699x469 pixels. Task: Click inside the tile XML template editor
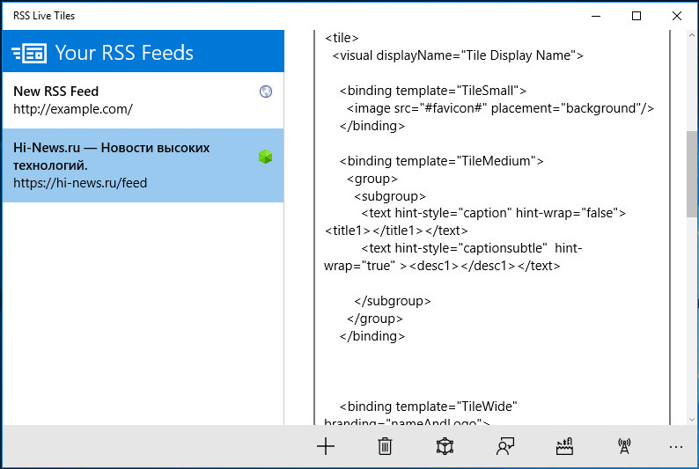point(492,227)
